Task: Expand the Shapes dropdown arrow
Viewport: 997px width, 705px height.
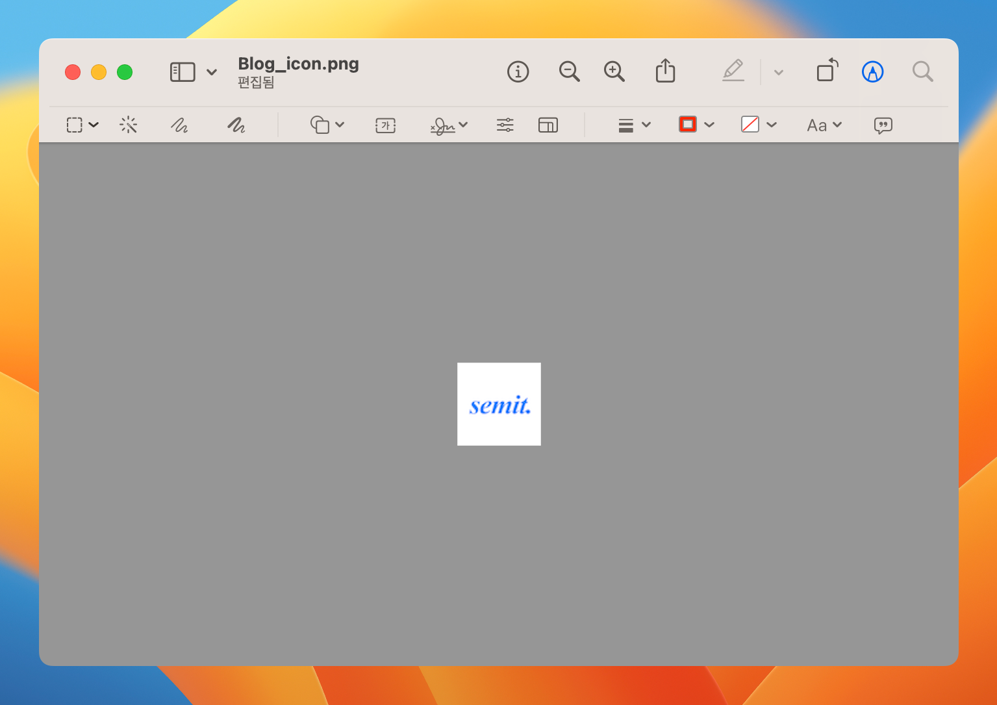Action: [340, 125]
